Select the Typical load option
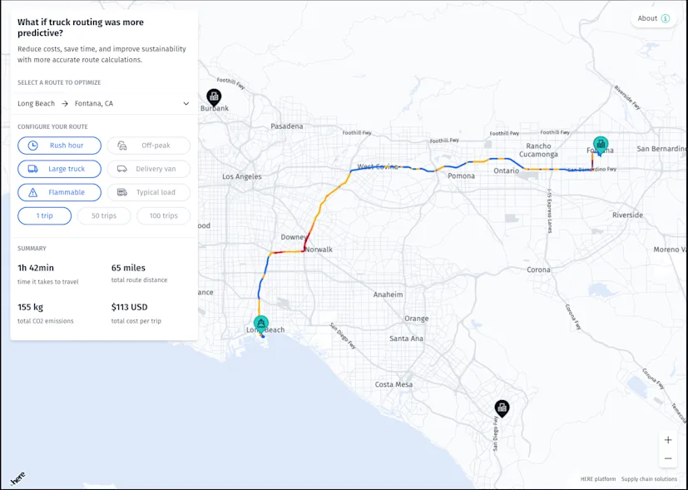Viewport: 688px width, 490px height. [x=149, y=192]
